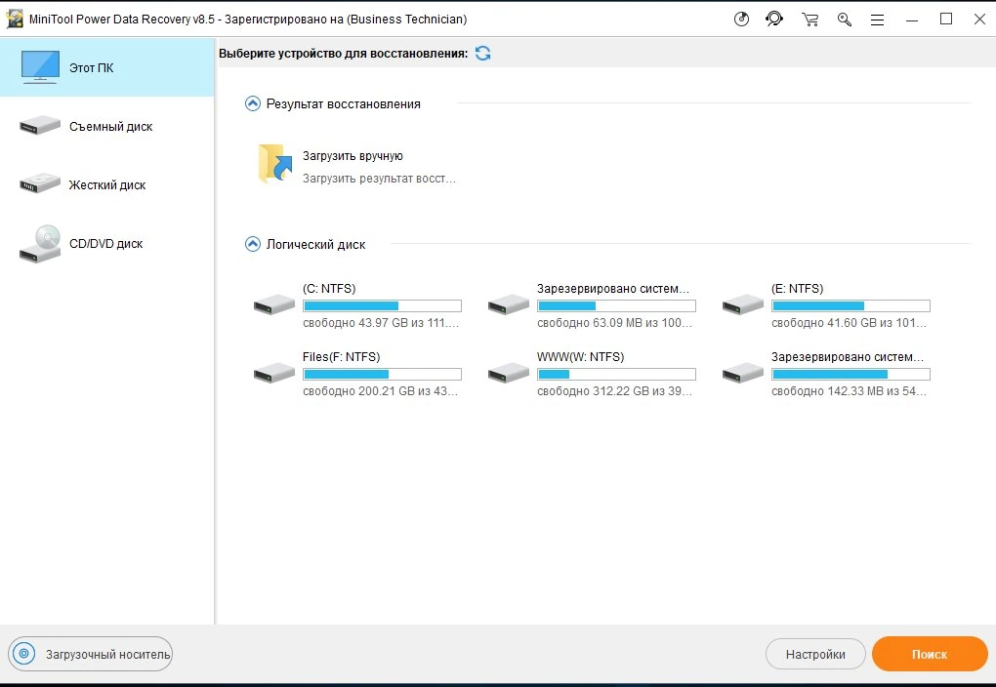
Task: Minimize the MiniTool window
Action: click(x=911, y=20)
